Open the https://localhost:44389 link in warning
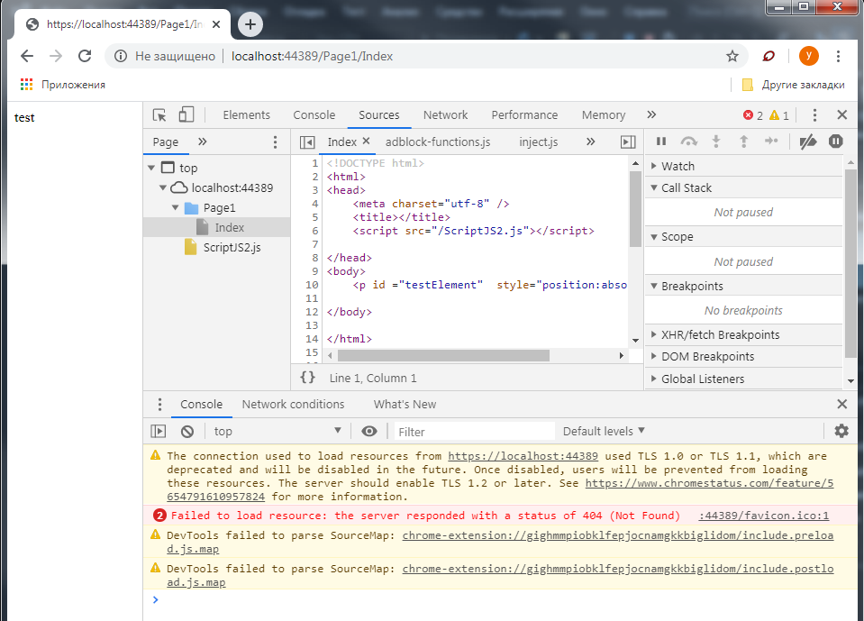This screenshot has height=621, width=864. (523, 456)
